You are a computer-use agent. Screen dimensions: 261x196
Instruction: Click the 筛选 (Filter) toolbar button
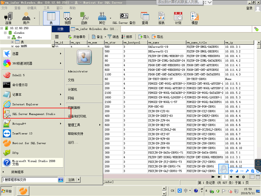(x=113, y=37)
